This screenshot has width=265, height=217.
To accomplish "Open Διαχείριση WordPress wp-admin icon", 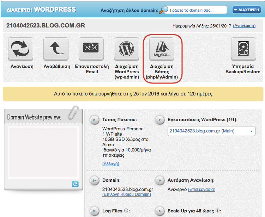I will [x=126, y=49].
